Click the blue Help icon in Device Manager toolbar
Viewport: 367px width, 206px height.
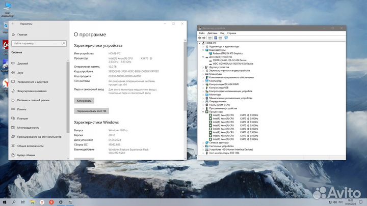(216, 38)
